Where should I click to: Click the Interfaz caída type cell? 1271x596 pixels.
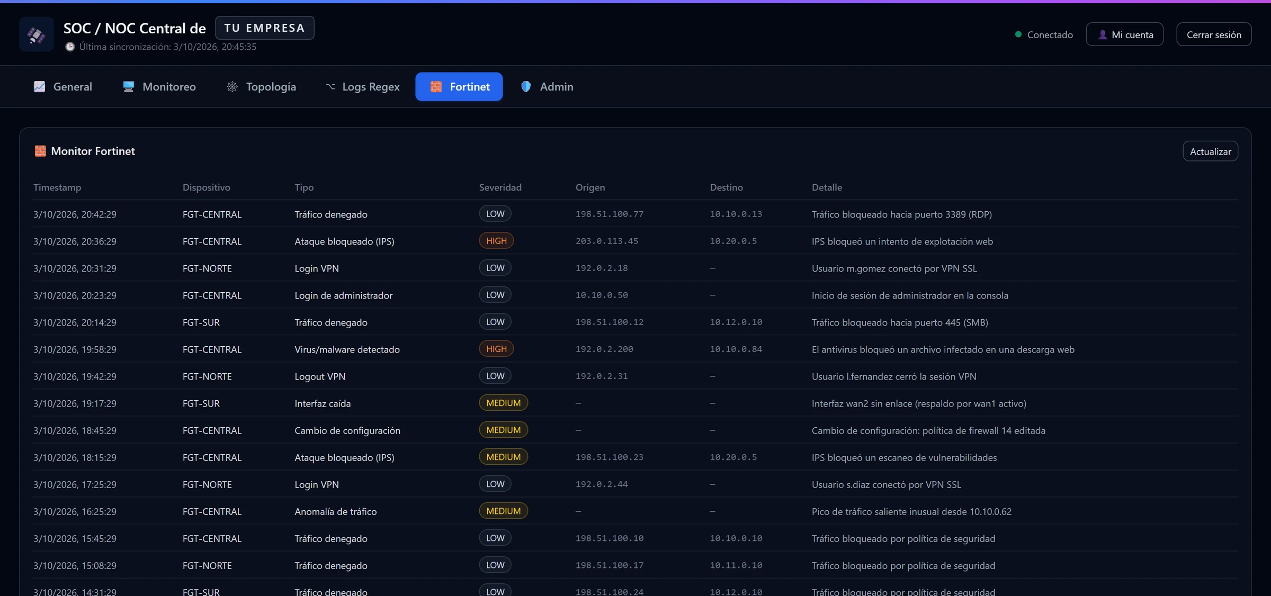pyautogui.click(x=323, y=403)
